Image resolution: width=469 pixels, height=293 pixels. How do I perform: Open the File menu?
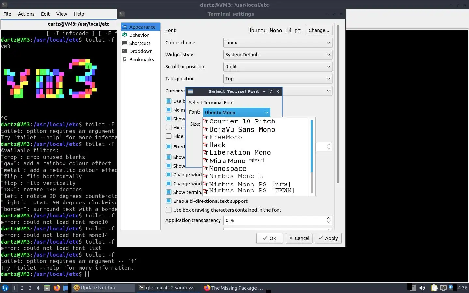(7, 14)
